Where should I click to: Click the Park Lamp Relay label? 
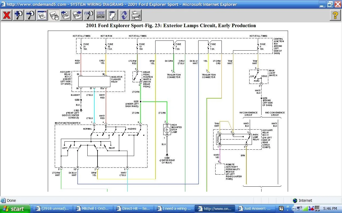click(256, 137)
